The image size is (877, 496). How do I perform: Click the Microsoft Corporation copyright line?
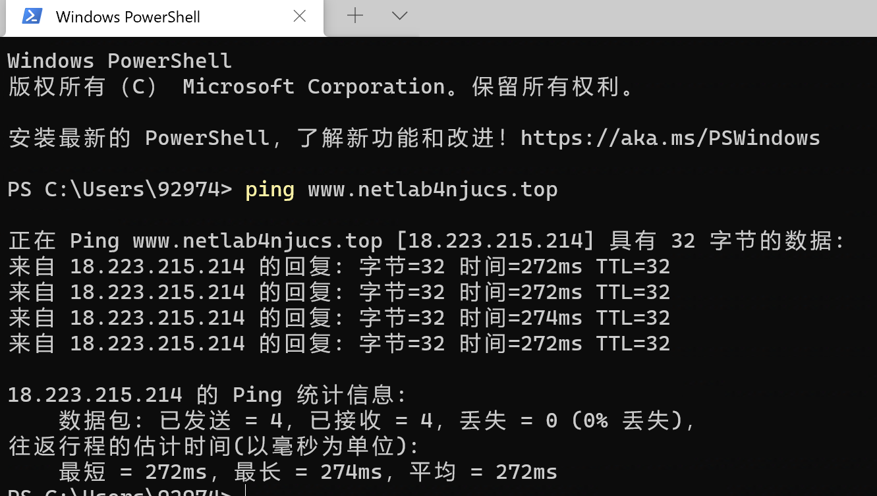click(322, 87)
